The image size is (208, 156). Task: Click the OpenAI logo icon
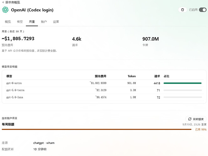coord(5,10)
